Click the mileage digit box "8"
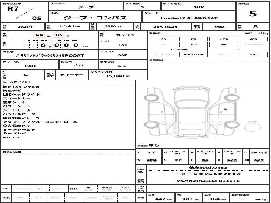The height and width of the screenshot is (203, 271). [x=43, y=45]
